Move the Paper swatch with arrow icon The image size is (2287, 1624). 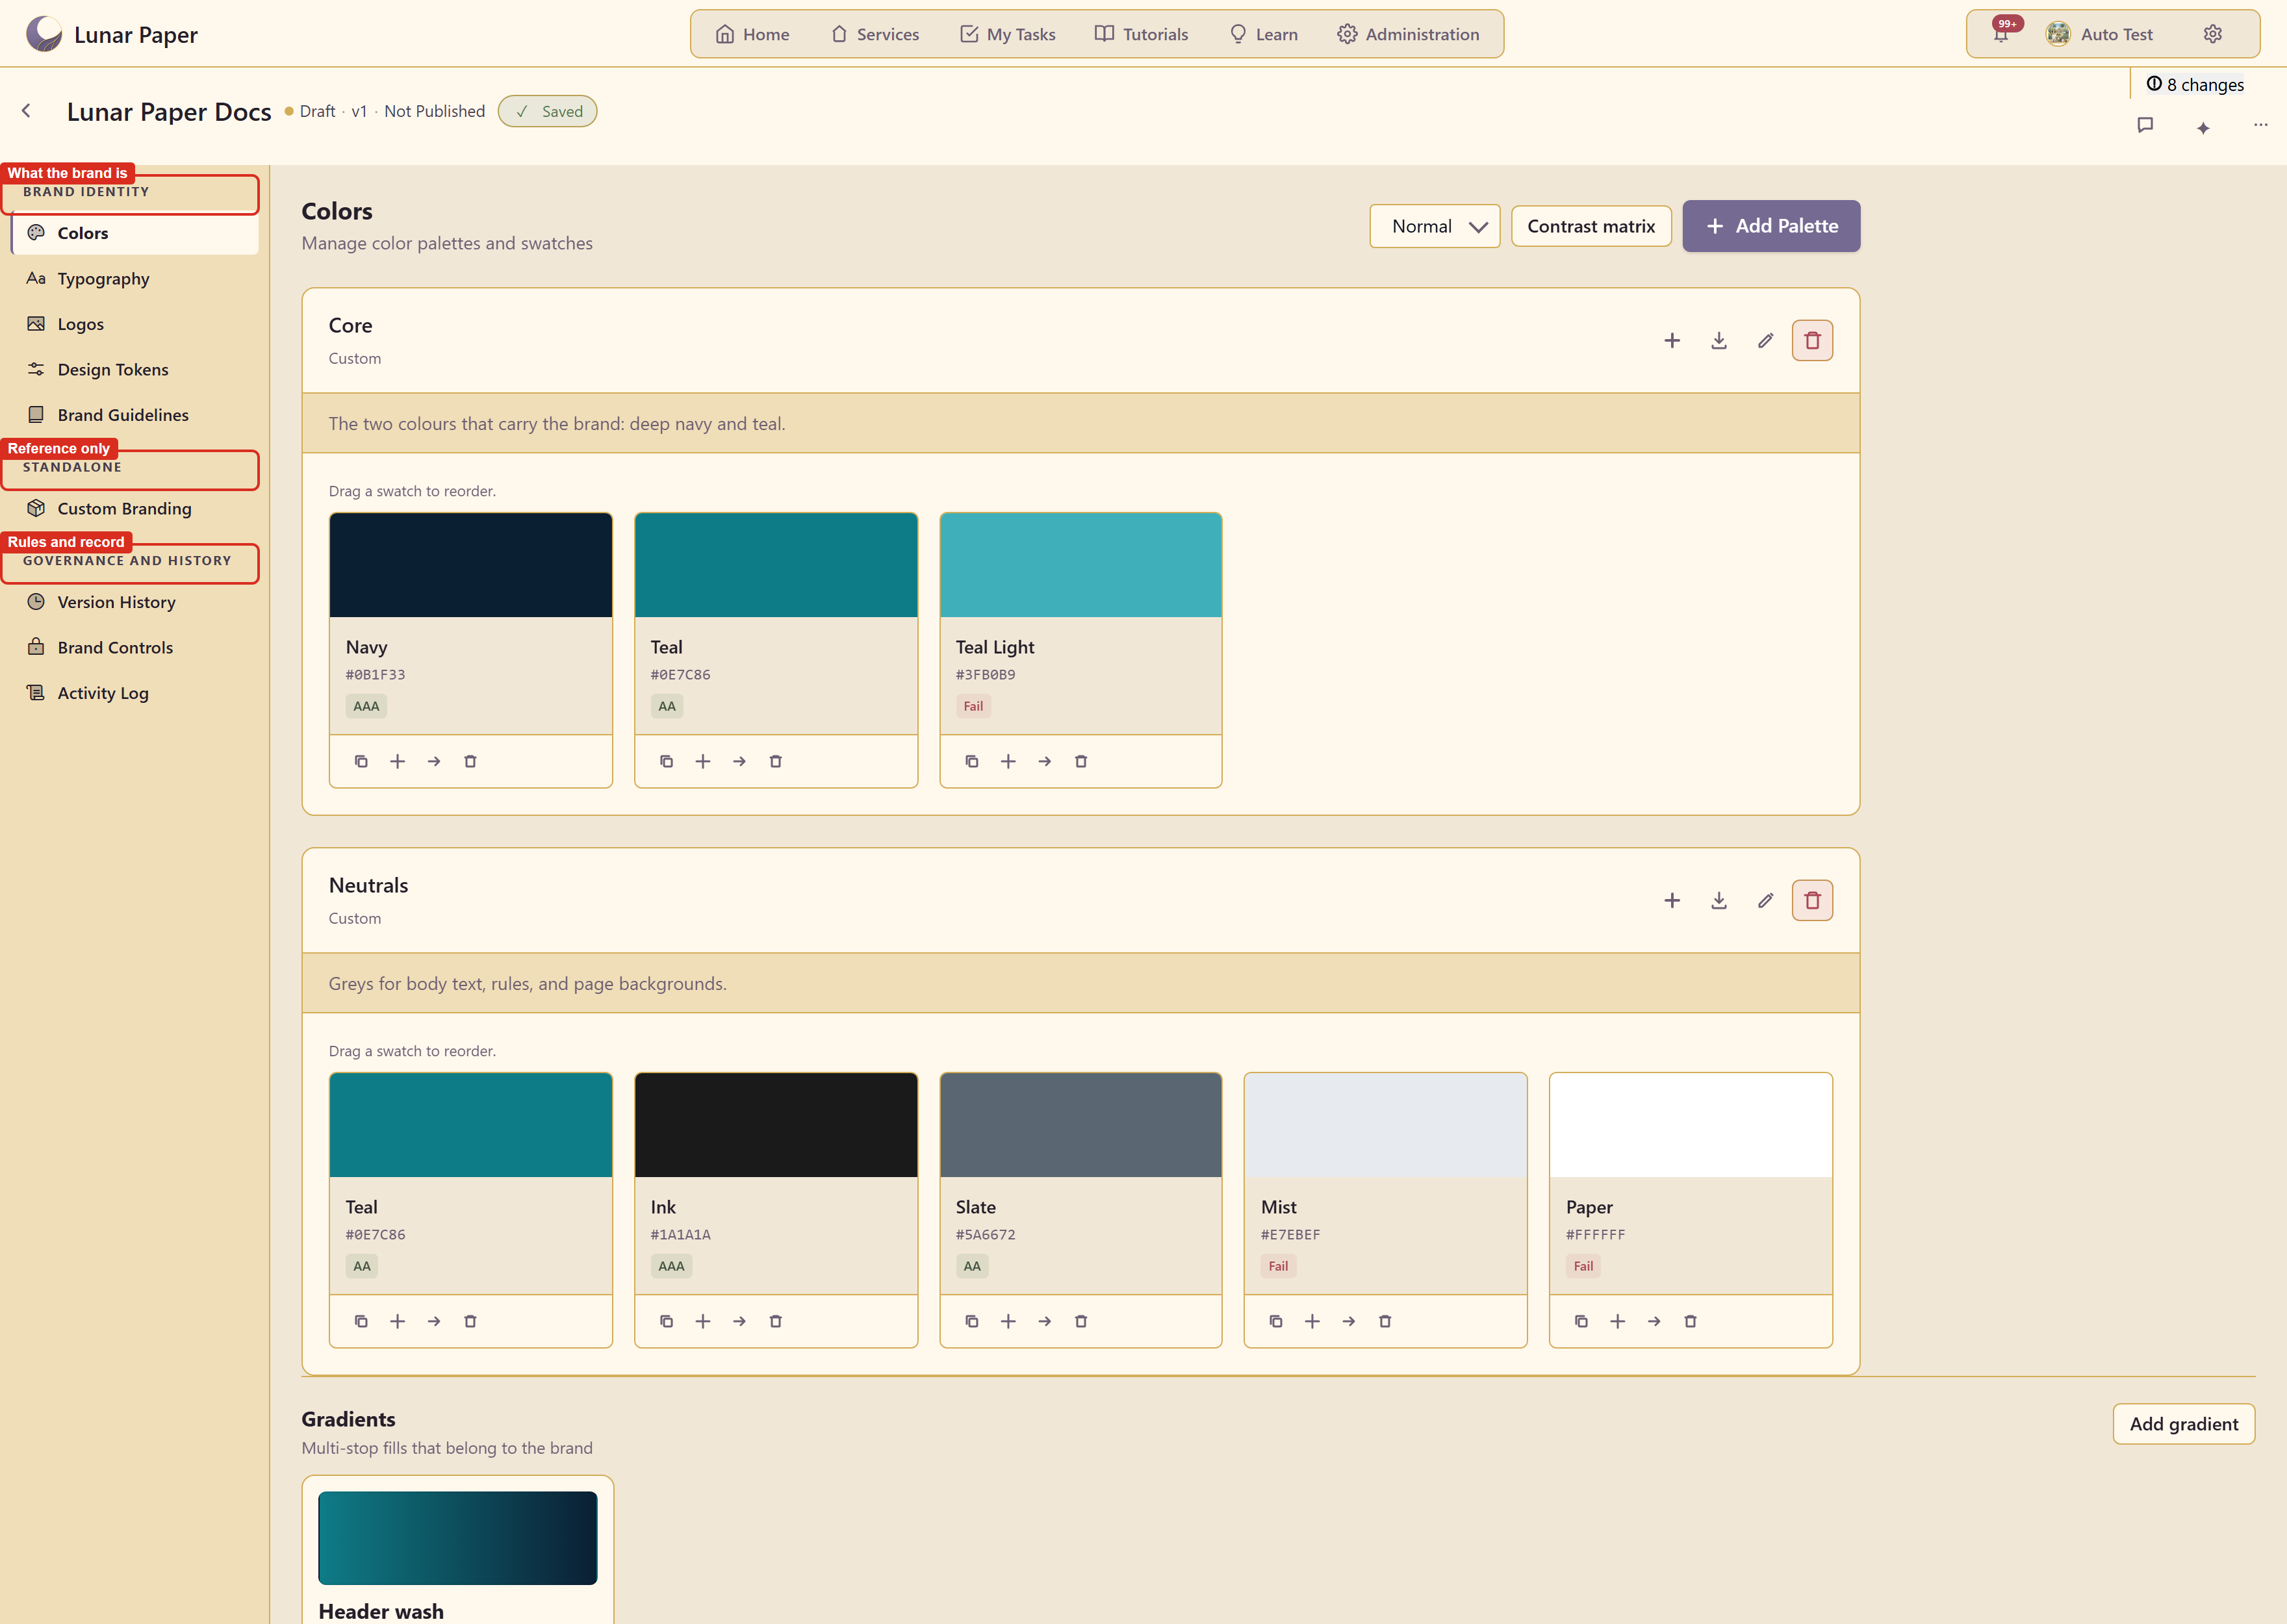point(1654,1322)
